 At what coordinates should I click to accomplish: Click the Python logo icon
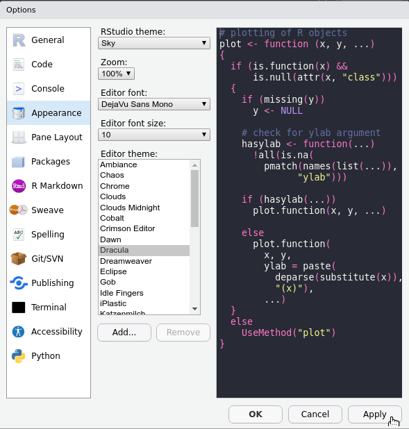click(19, 356)
